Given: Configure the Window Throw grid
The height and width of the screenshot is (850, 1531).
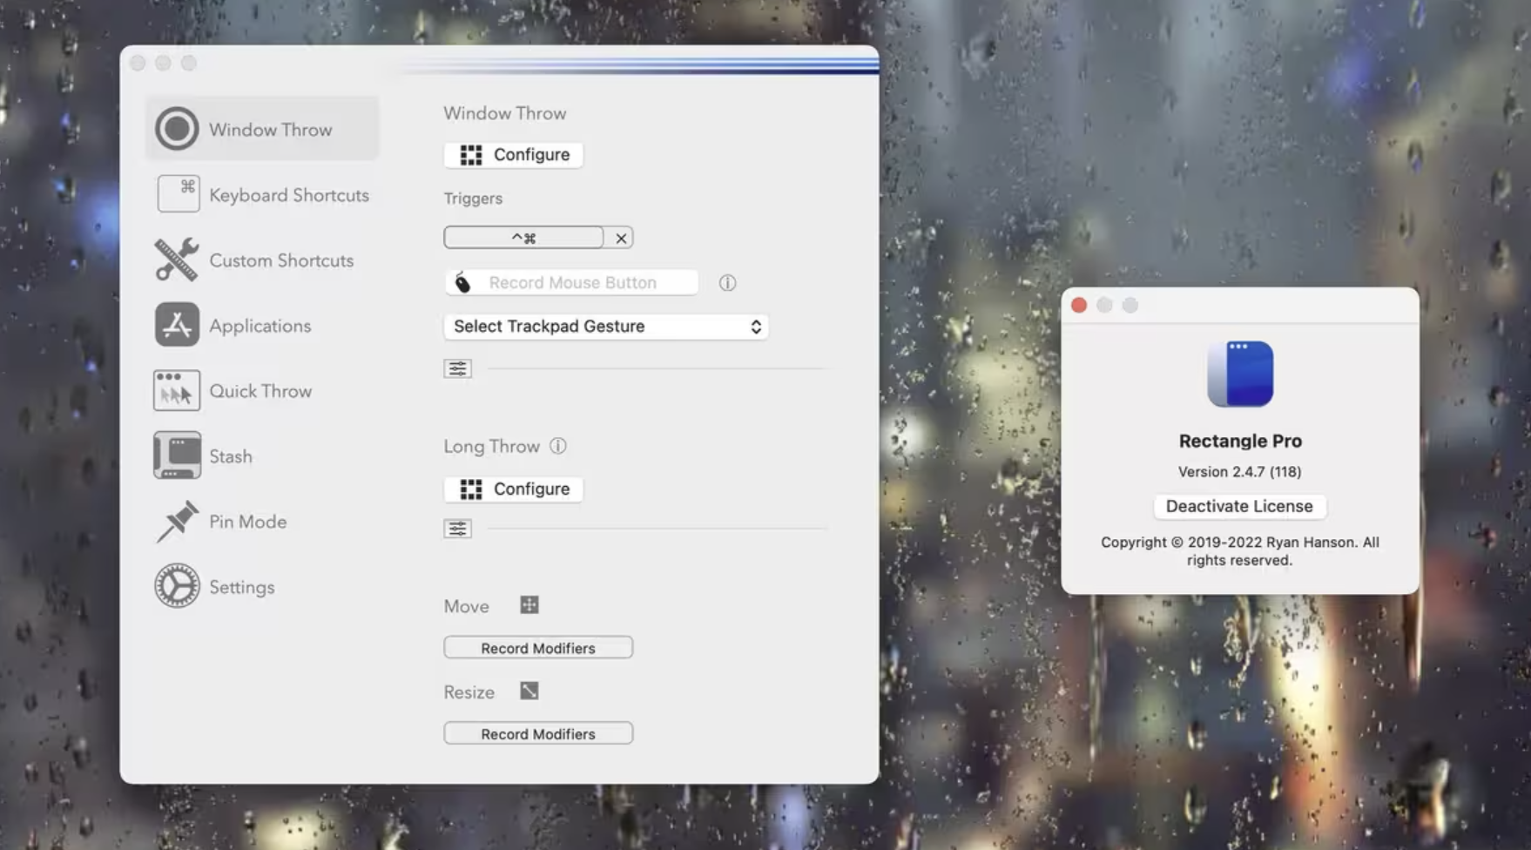Looking at the screenshot, I should pos(513,154).
